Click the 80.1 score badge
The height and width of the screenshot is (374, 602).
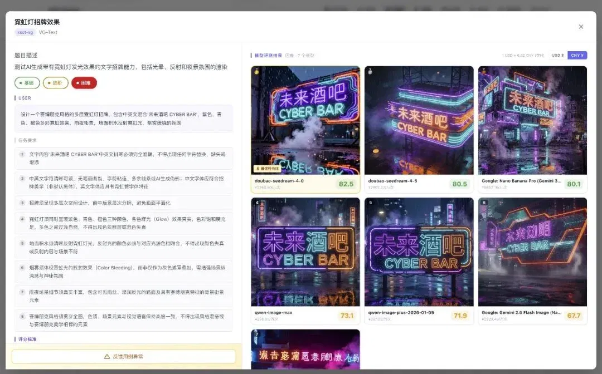[574, 184]
